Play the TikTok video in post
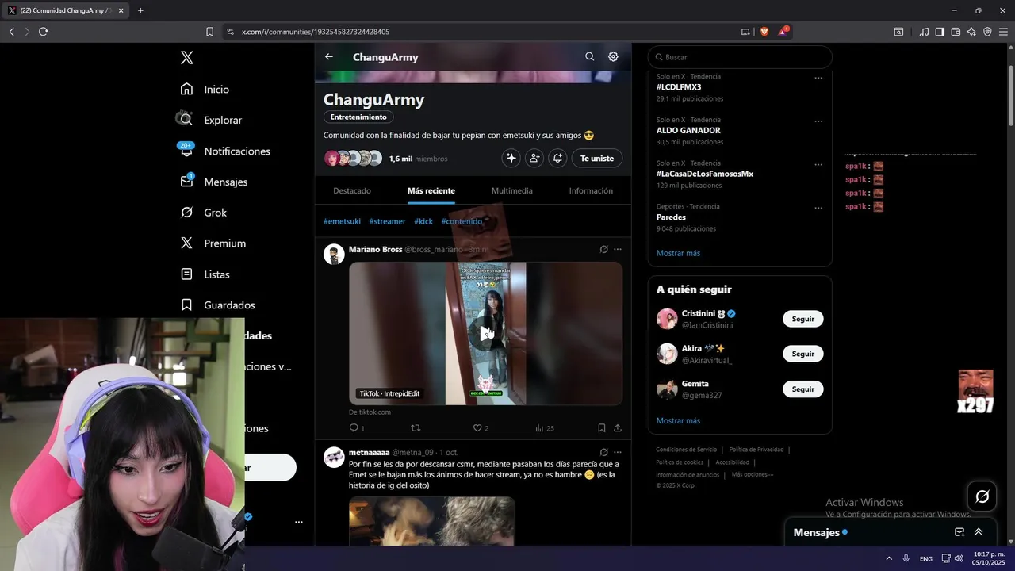 (x=485, y=333)
